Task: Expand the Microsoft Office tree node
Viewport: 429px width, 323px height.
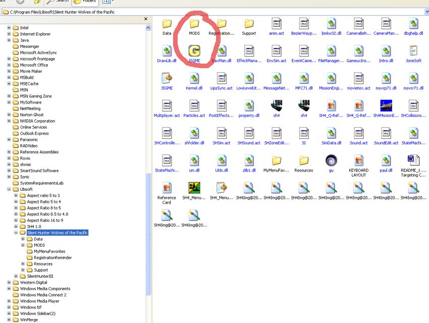Action: tap(9, 65)
